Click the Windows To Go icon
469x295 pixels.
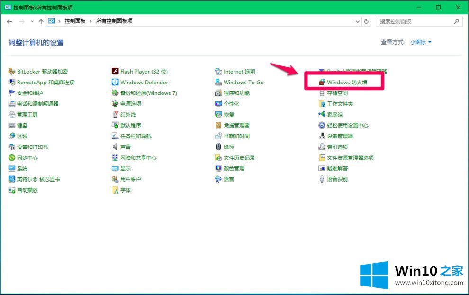[219, 82]
